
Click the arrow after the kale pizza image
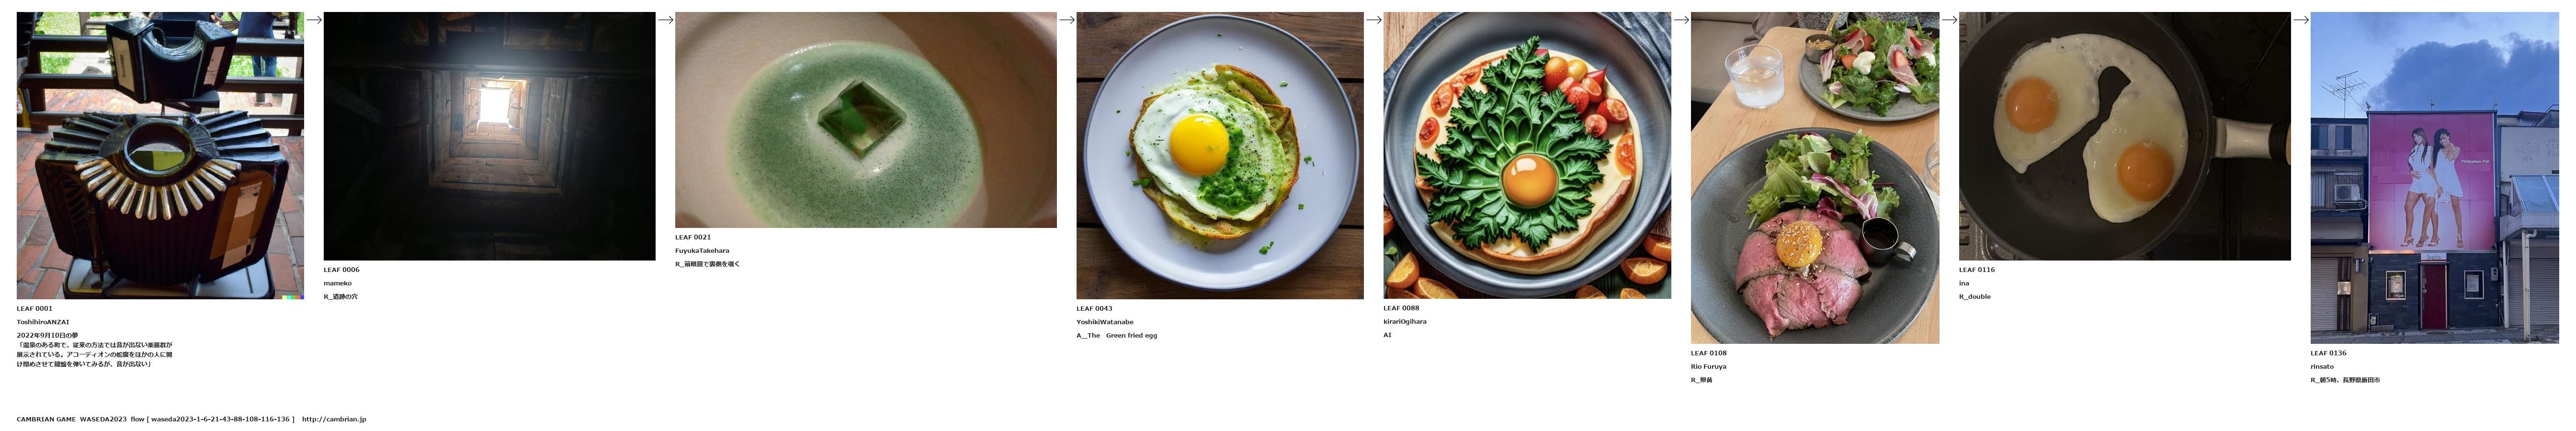(1681, 19)
